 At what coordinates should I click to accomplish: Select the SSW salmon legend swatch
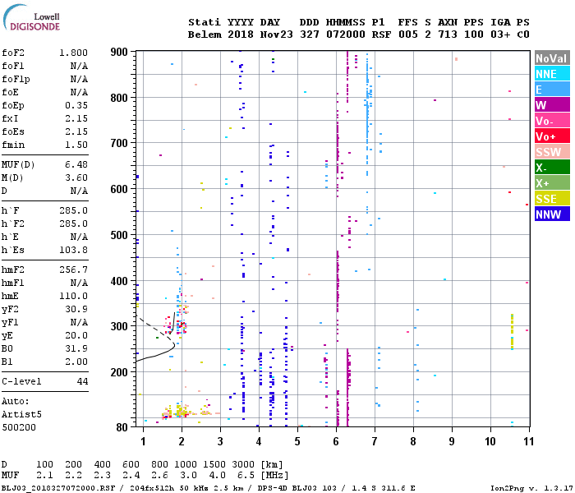coord(552,152)
